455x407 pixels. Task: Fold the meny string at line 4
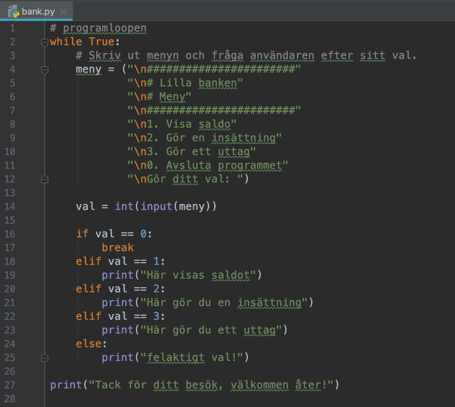pos(44,70)
